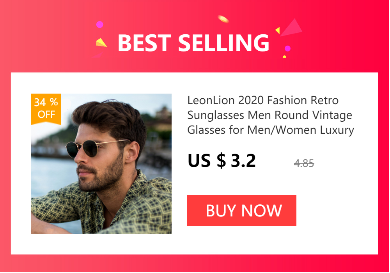Click the small yellow dot below magenta dot
390x273 pixels.
[285, 57]
